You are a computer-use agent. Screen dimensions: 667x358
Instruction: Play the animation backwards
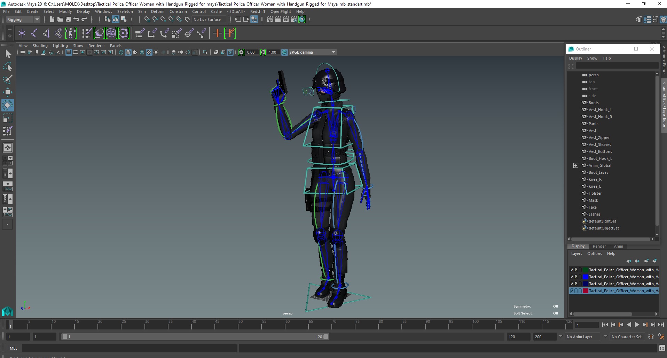629,325
